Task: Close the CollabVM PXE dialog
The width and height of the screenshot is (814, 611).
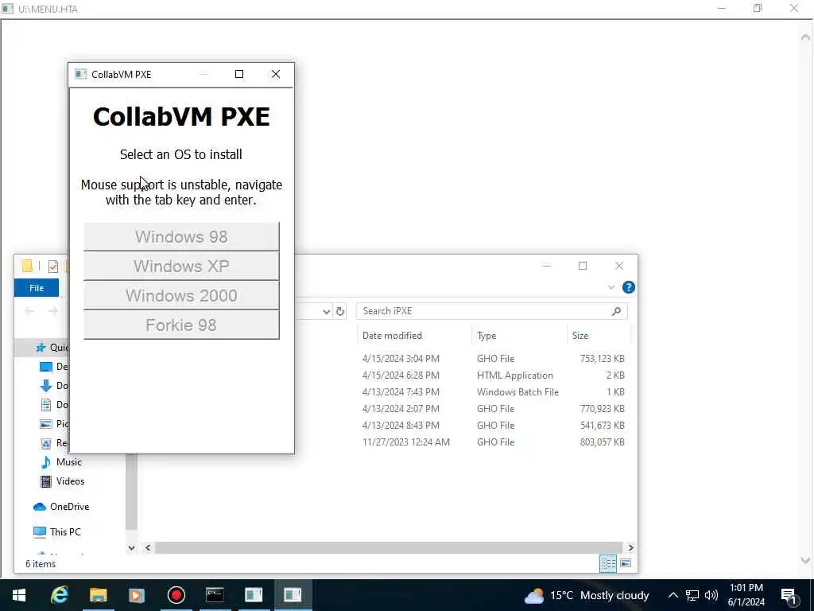Action: pos(276,74)
